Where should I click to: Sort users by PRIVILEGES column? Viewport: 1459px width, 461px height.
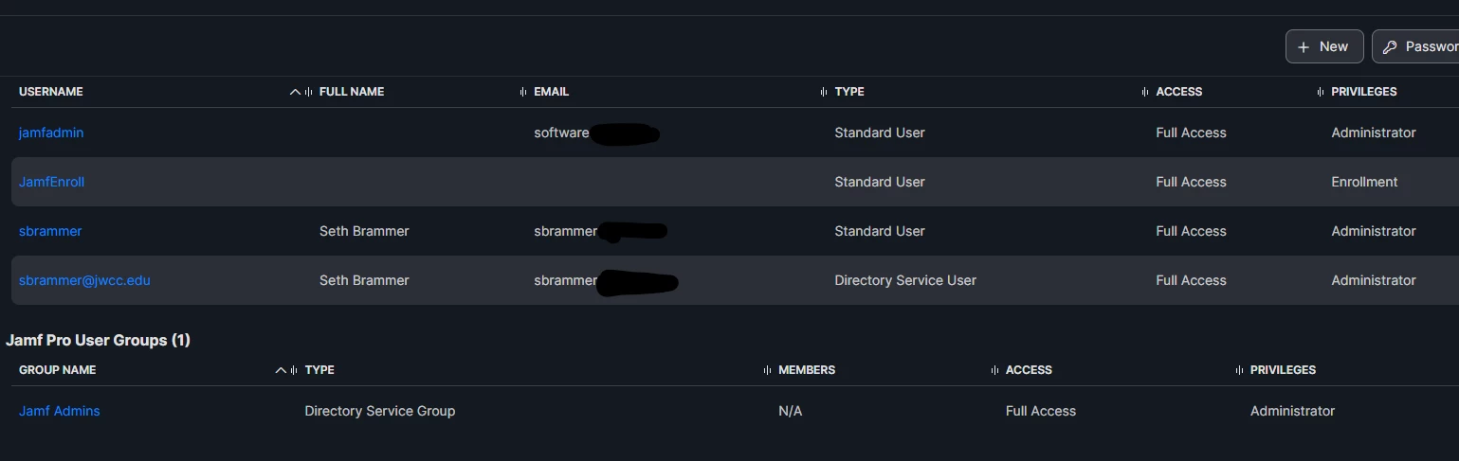[x=1364, y=92]
